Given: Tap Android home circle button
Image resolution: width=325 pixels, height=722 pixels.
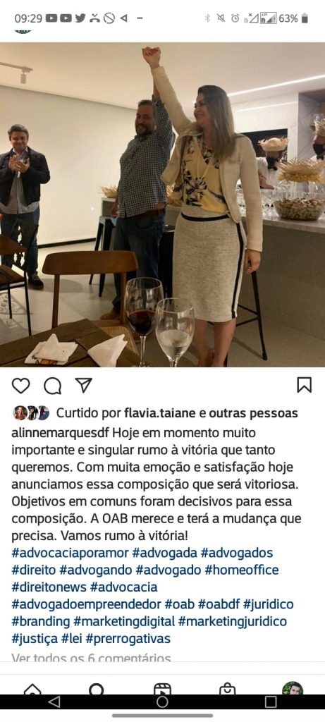Looking at the screenshot, I should (162, 702).
